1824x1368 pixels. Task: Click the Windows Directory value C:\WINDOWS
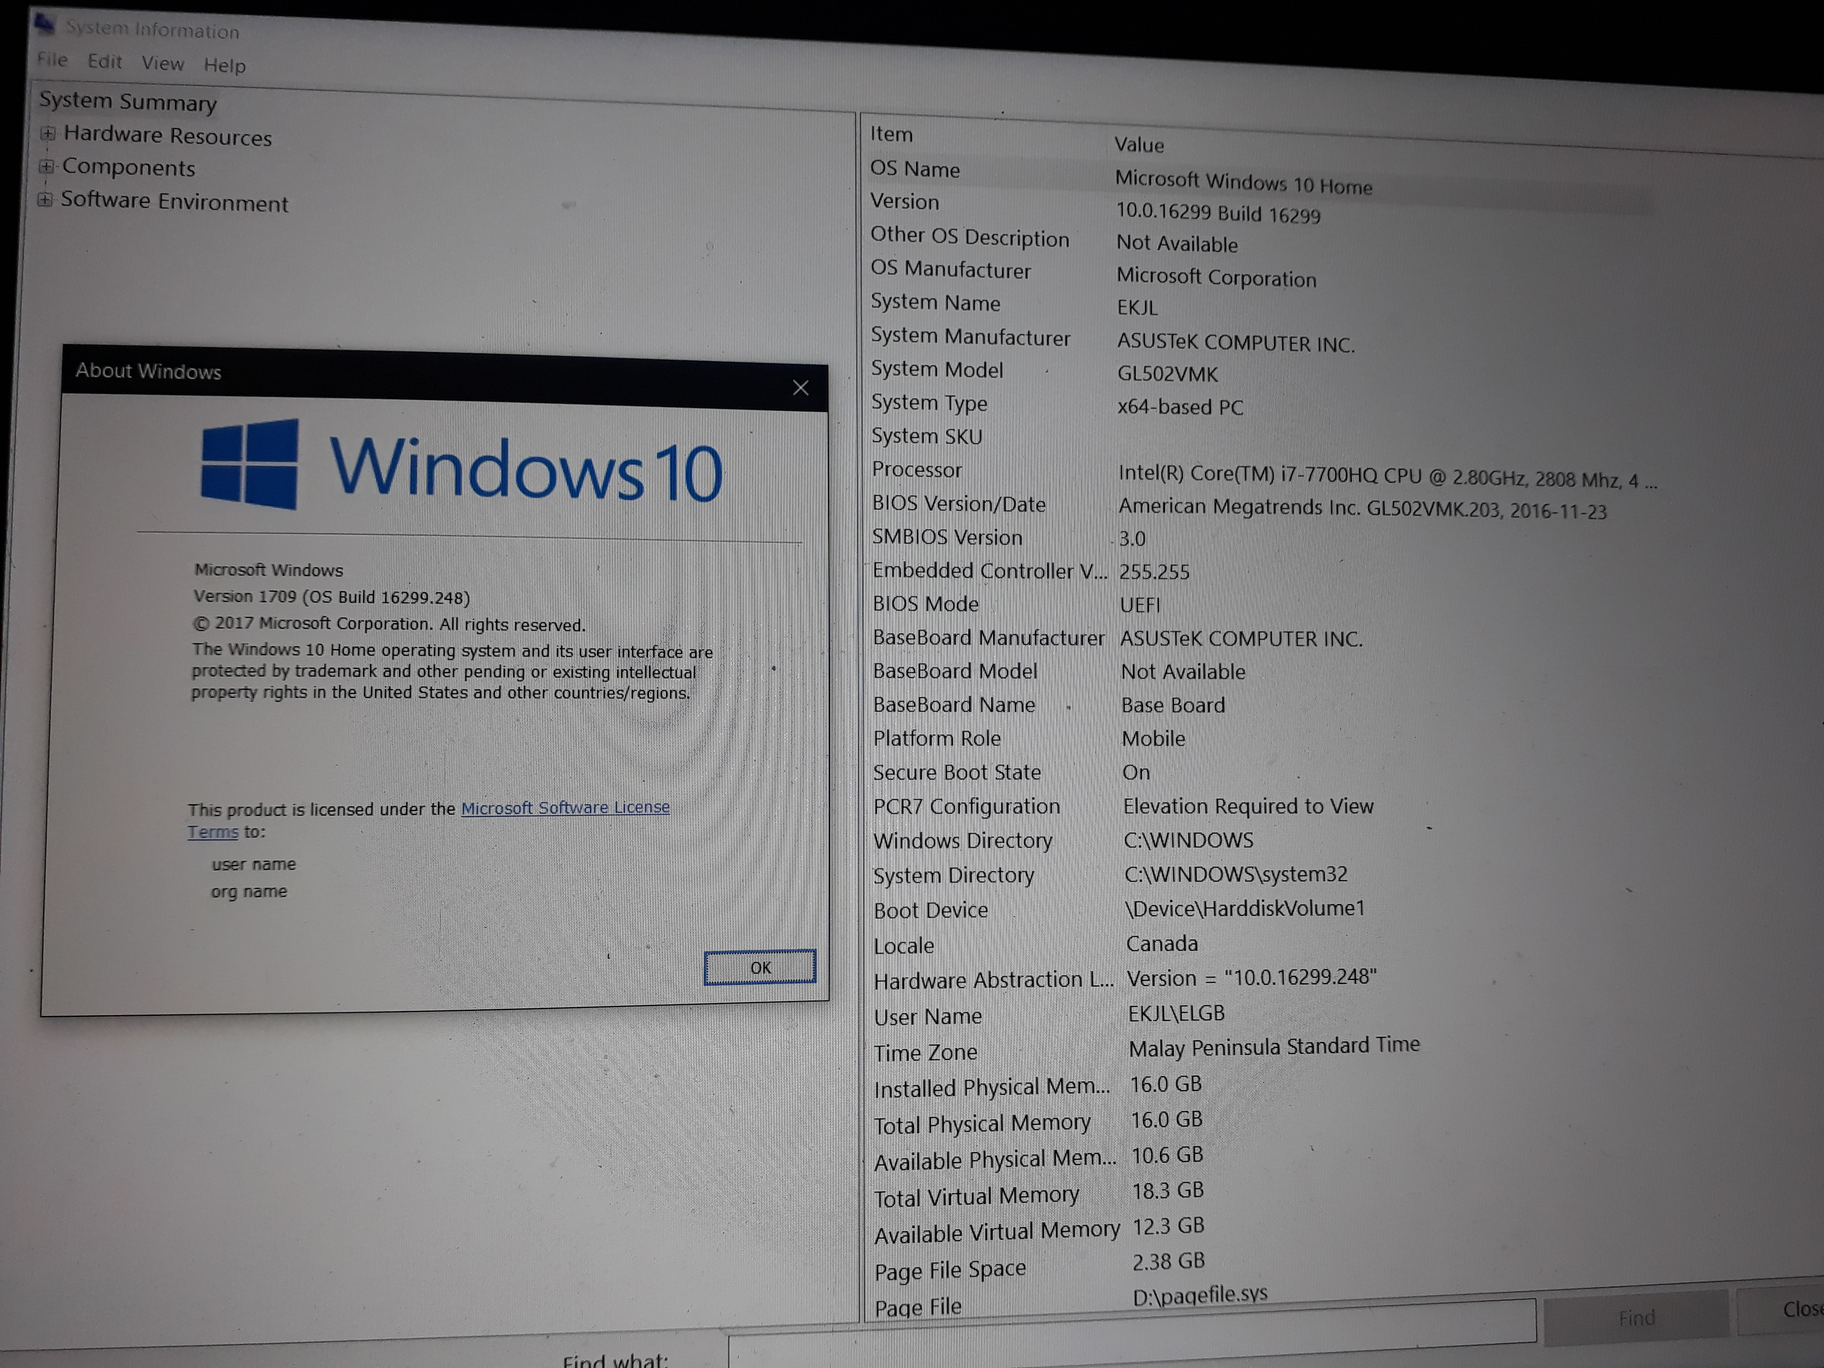click(x=1188, y=840)
